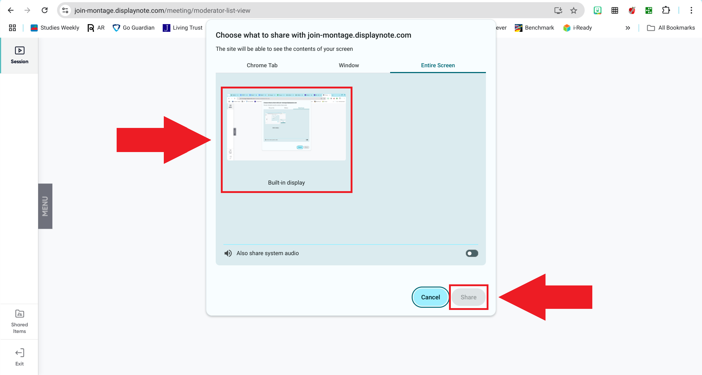Open Shared Items in sidebar
The width and height of the screenshot is (702, 375).
(x=19, y=322)
